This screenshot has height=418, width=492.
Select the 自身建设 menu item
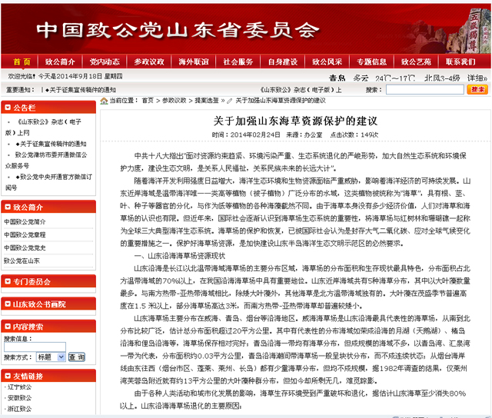click(283, 61)
